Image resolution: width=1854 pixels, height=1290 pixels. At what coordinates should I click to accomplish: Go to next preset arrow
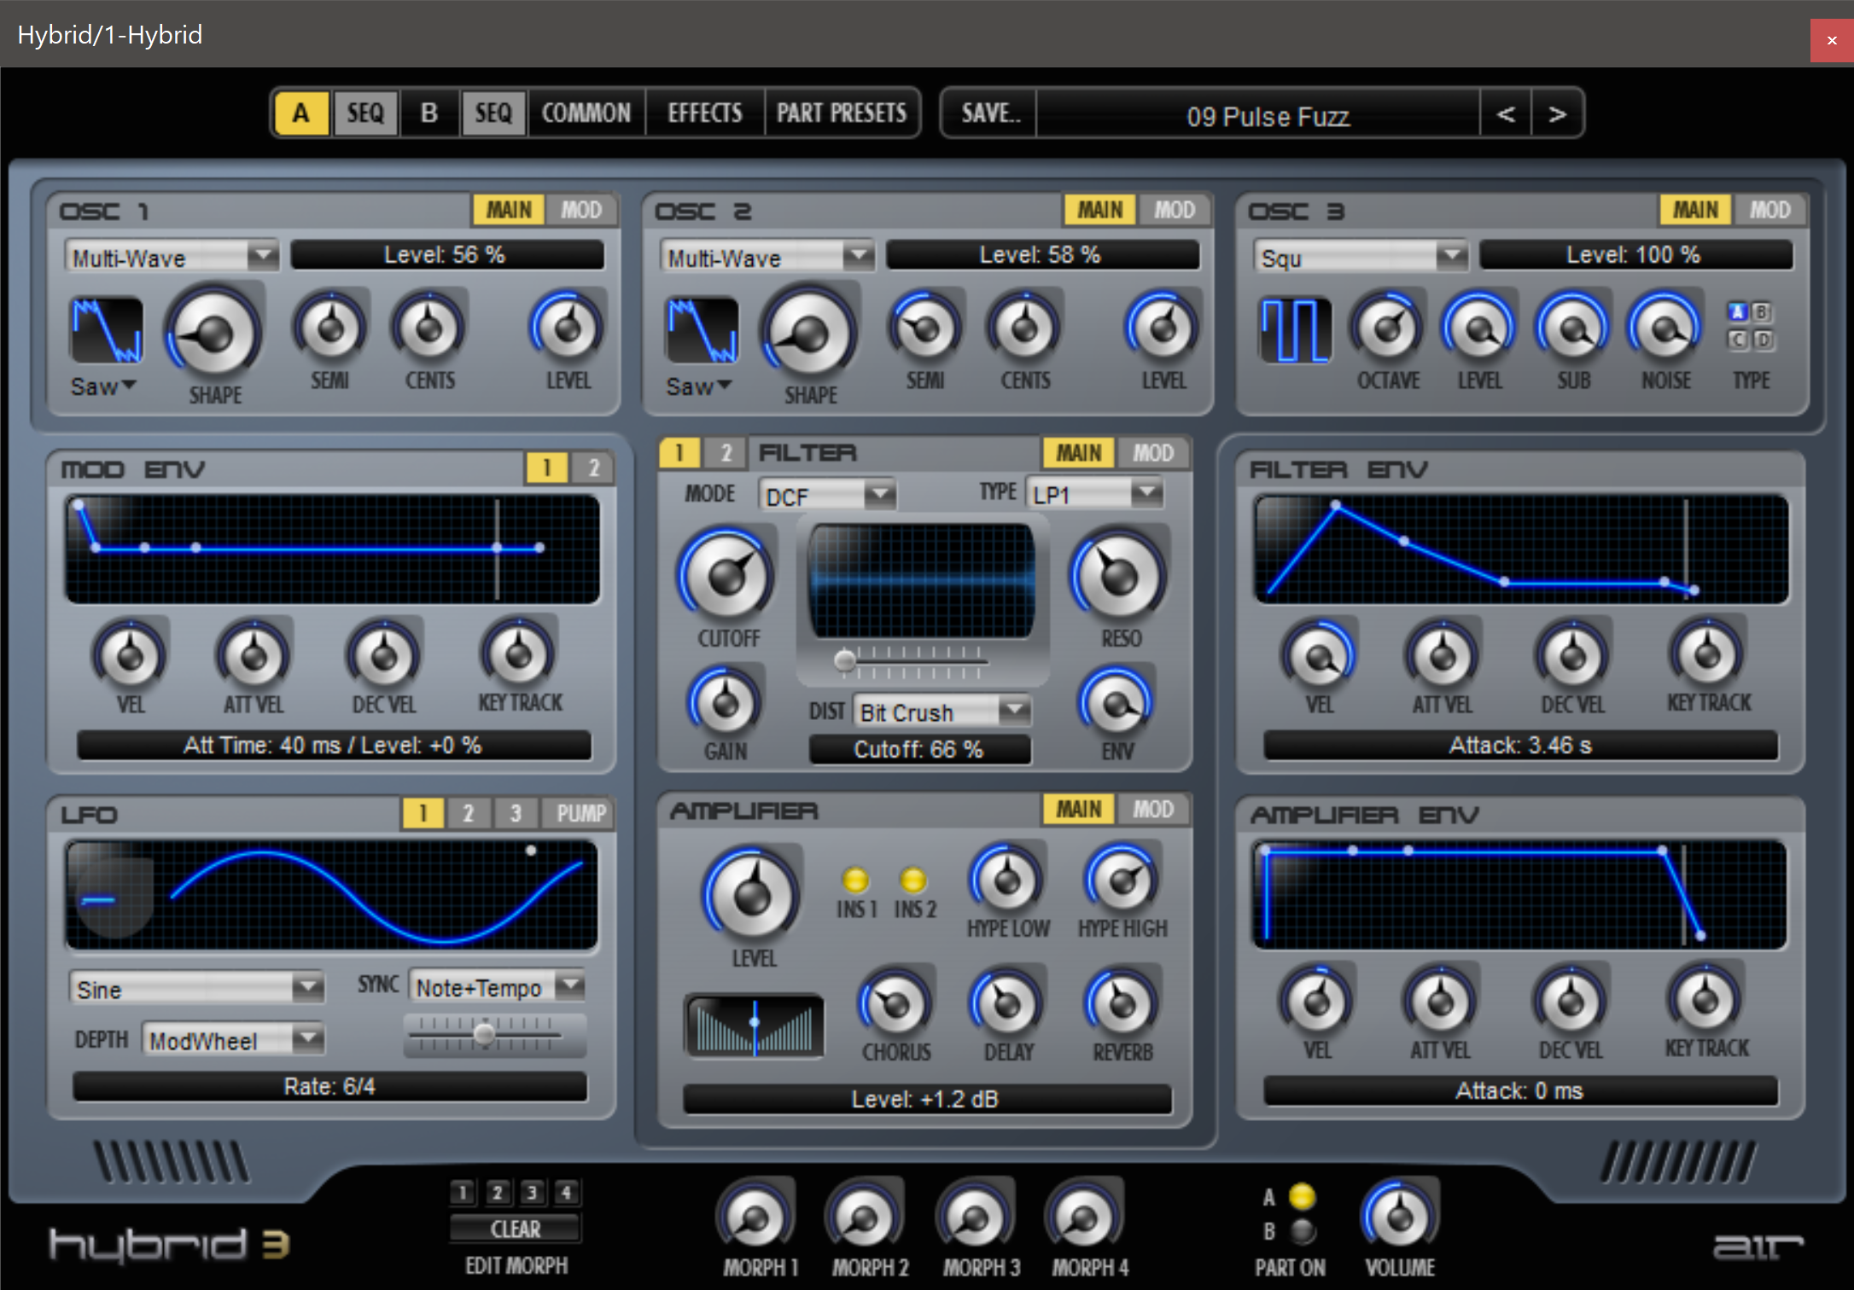pyautogui.click(x=1558, y=113)
